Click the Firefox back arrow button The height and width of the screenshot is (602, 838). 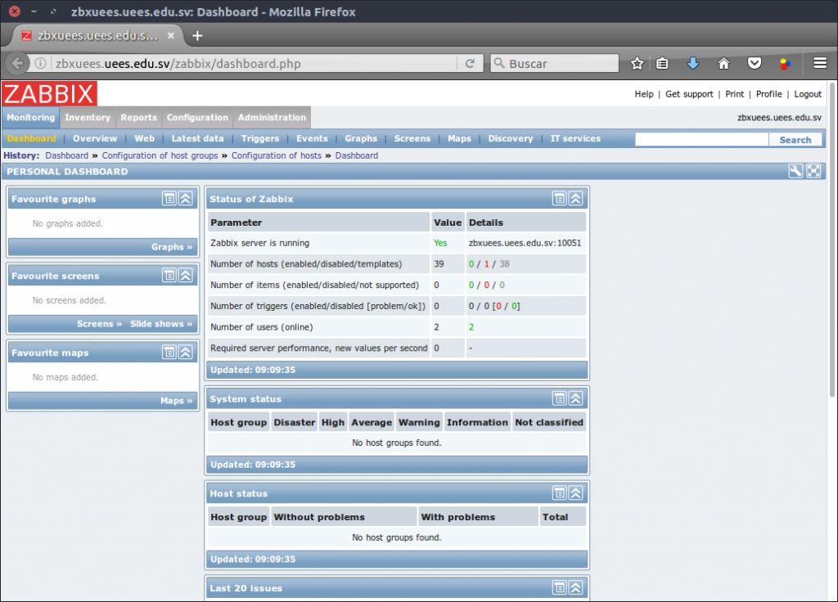click(x=17, y=63)
